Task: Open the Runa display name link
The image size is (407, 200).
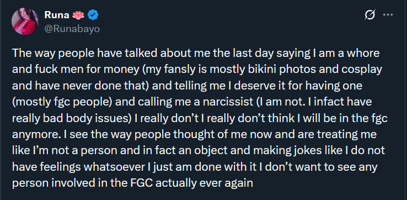Action: [57, 15]
